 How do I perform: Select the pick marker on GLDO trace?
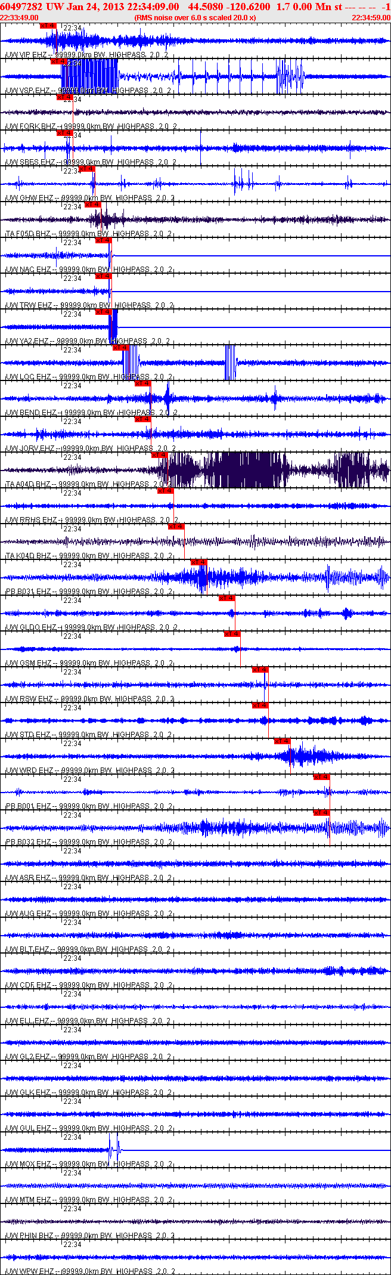[226, 598]
